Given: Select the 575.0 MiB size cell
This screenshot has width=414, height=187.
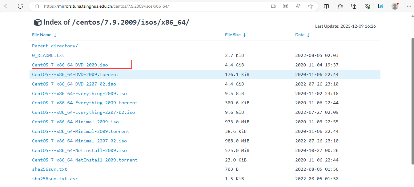Looking at the screenshot, I should [x=237, y=150].
